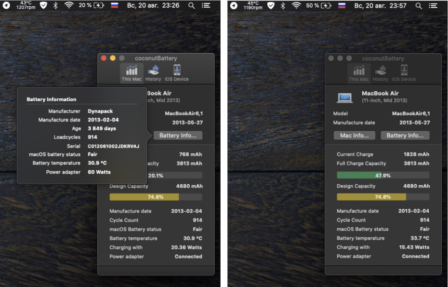Open Spotlight search next to 23:26 clock
This screenshot has height=287, width=448.
(191, 5)
